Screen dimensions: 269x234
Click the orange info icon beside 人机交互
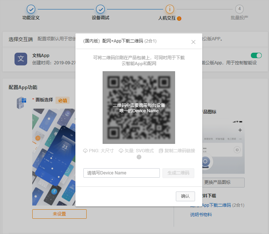tap(179, 19)
